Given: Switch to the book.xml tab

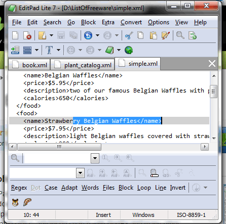Looking at the screenshot, I should 29,65.
